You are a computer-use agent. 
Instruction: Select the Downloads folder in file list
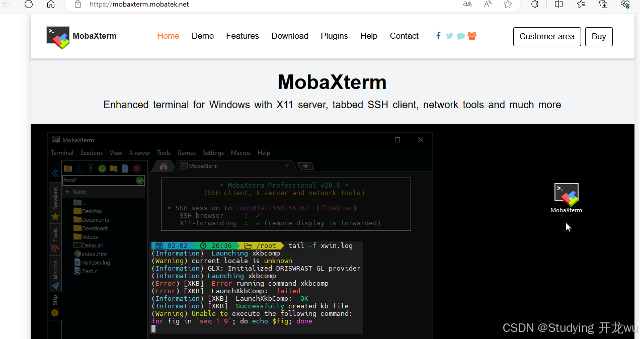pyautogui.click(x=91, y=228)
